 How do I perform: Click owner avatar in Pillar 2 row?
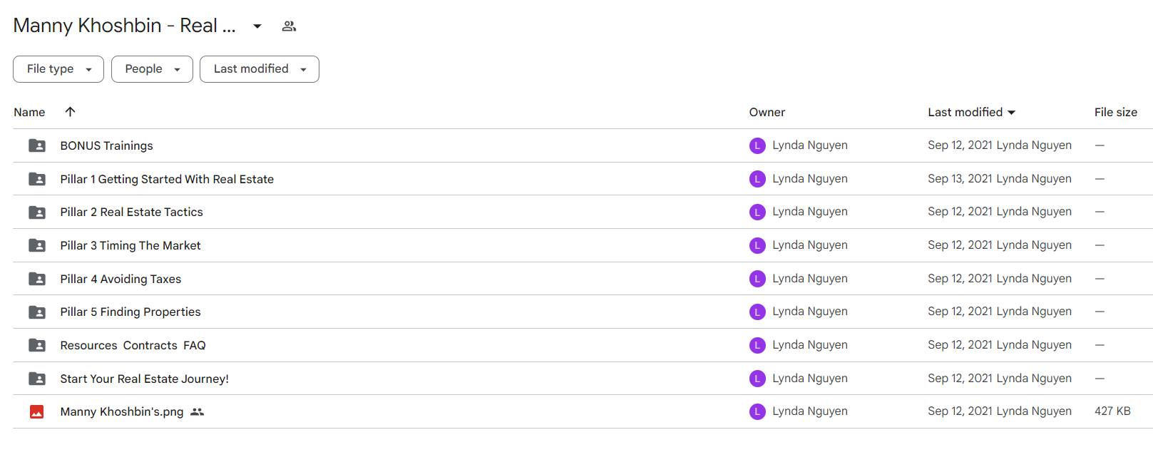[x=757, y=212]
